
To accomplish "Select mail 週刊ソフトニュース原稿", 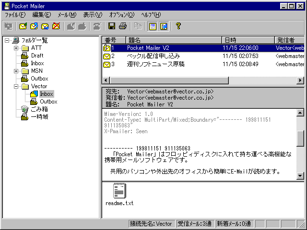I will pyautogui.click(x=203, y=64).
